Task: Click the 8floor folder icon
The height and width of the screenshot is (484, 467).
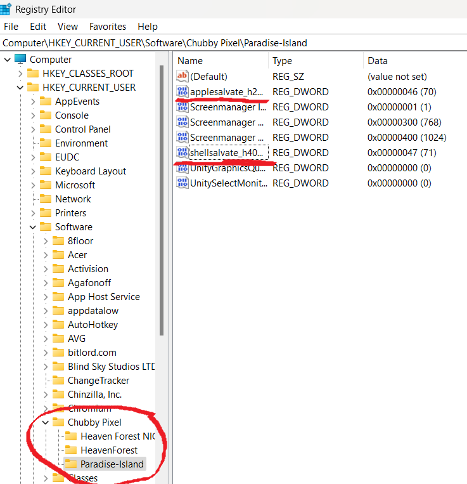Action: (x=58, y=240)
